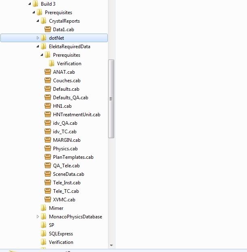Click the tree pane vertical scrollbar thumb
247x252 pixels.
pos(111,99)
